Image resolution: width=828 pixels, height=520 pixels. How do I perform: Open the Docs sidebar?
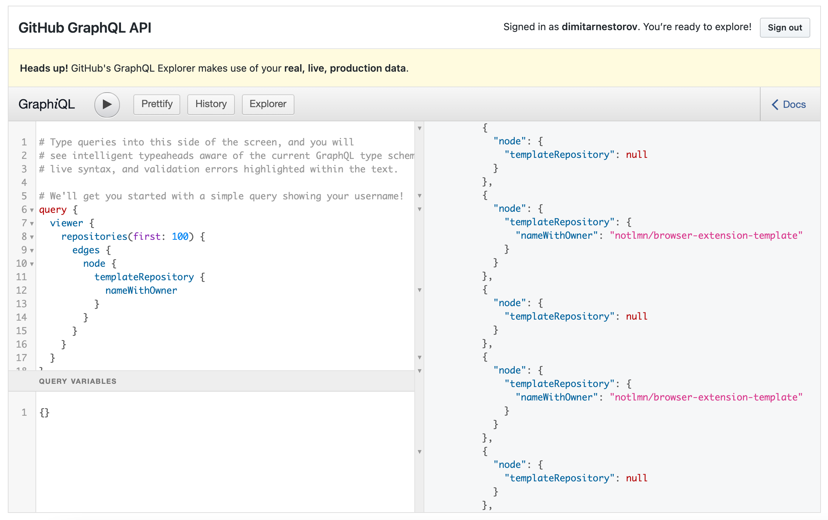[x=794, y=105]
